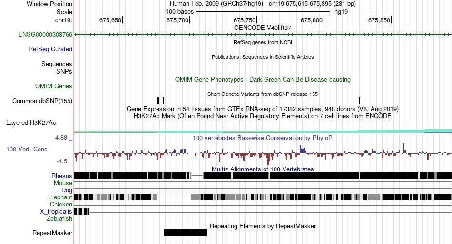This screenshot has height=244, width=452.
Task: Click the OMIM Genes track label
Action: pyautogui.click(x=54, y=86)
